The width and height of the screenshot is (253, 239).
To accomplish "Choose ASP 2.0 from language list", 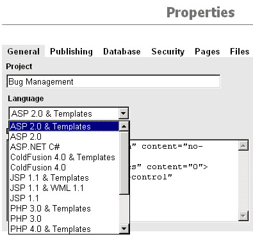I will [64, 136].
